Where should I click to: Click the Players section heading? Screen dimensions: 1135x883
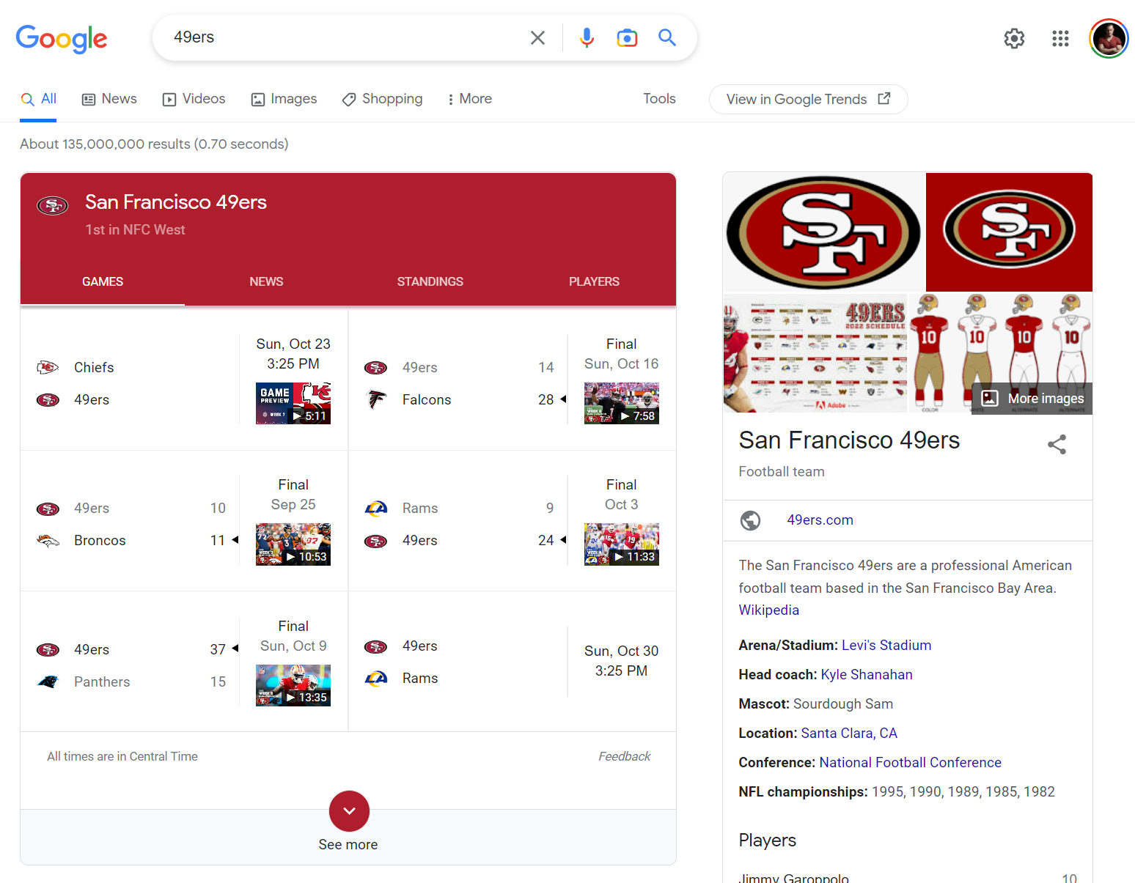[767, 840]
